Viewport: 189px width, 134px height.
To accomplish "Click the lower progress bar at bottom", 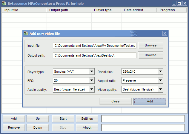I will (x=143, y=127).
